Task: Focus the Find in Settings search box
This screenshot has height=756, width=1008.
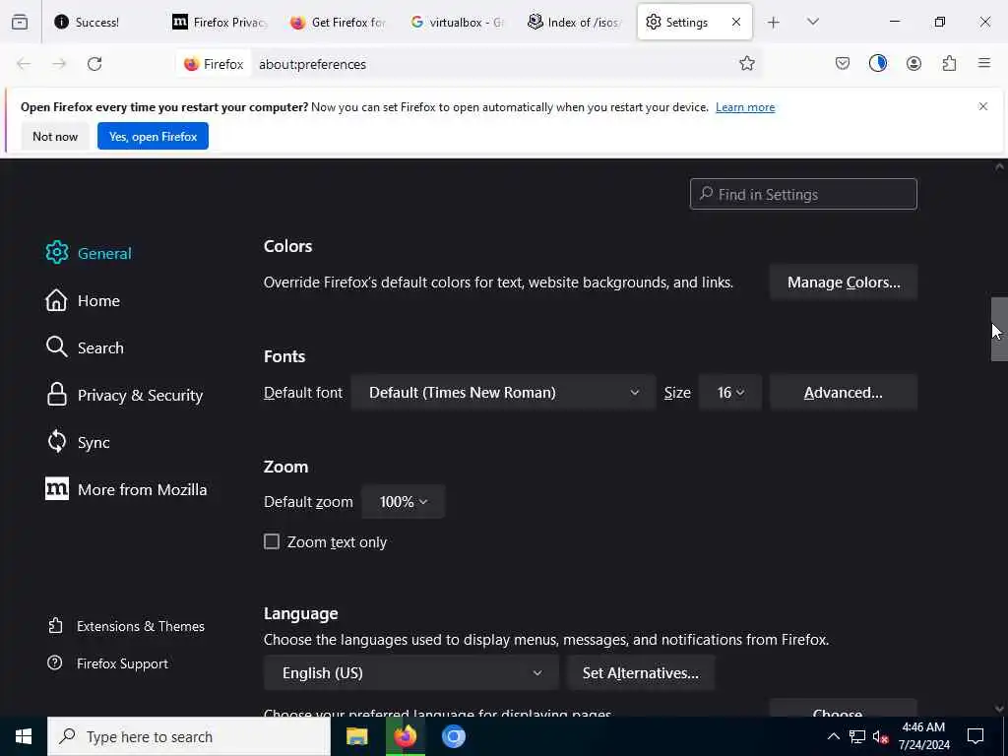Action: tap(803, 194)
